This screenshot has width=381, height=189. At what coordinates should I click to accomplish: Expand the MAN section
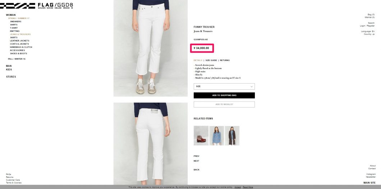tap(9, 66)
